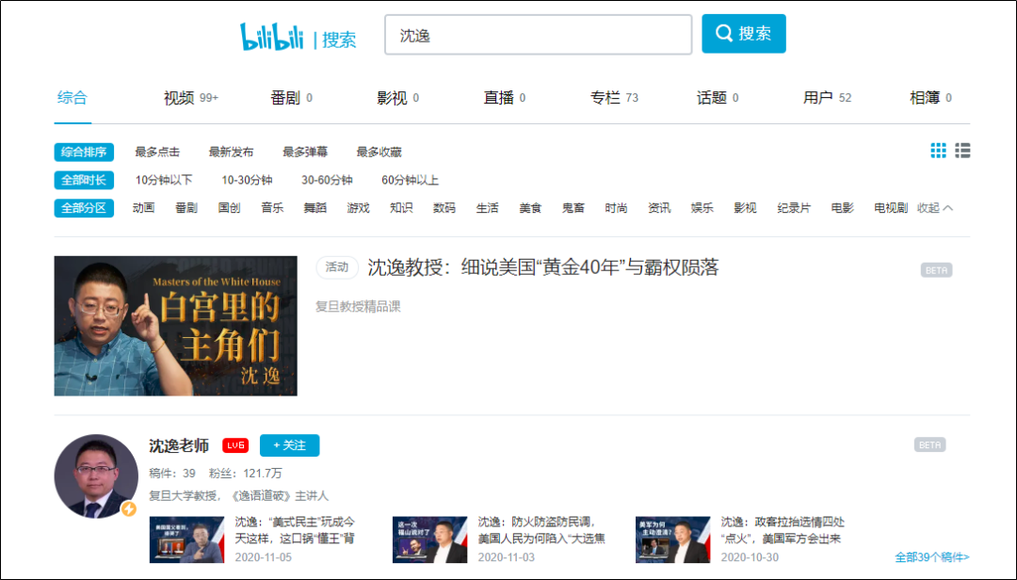Open the 视频 results tab
The image size is (1017, 580).
pos(190,98)
